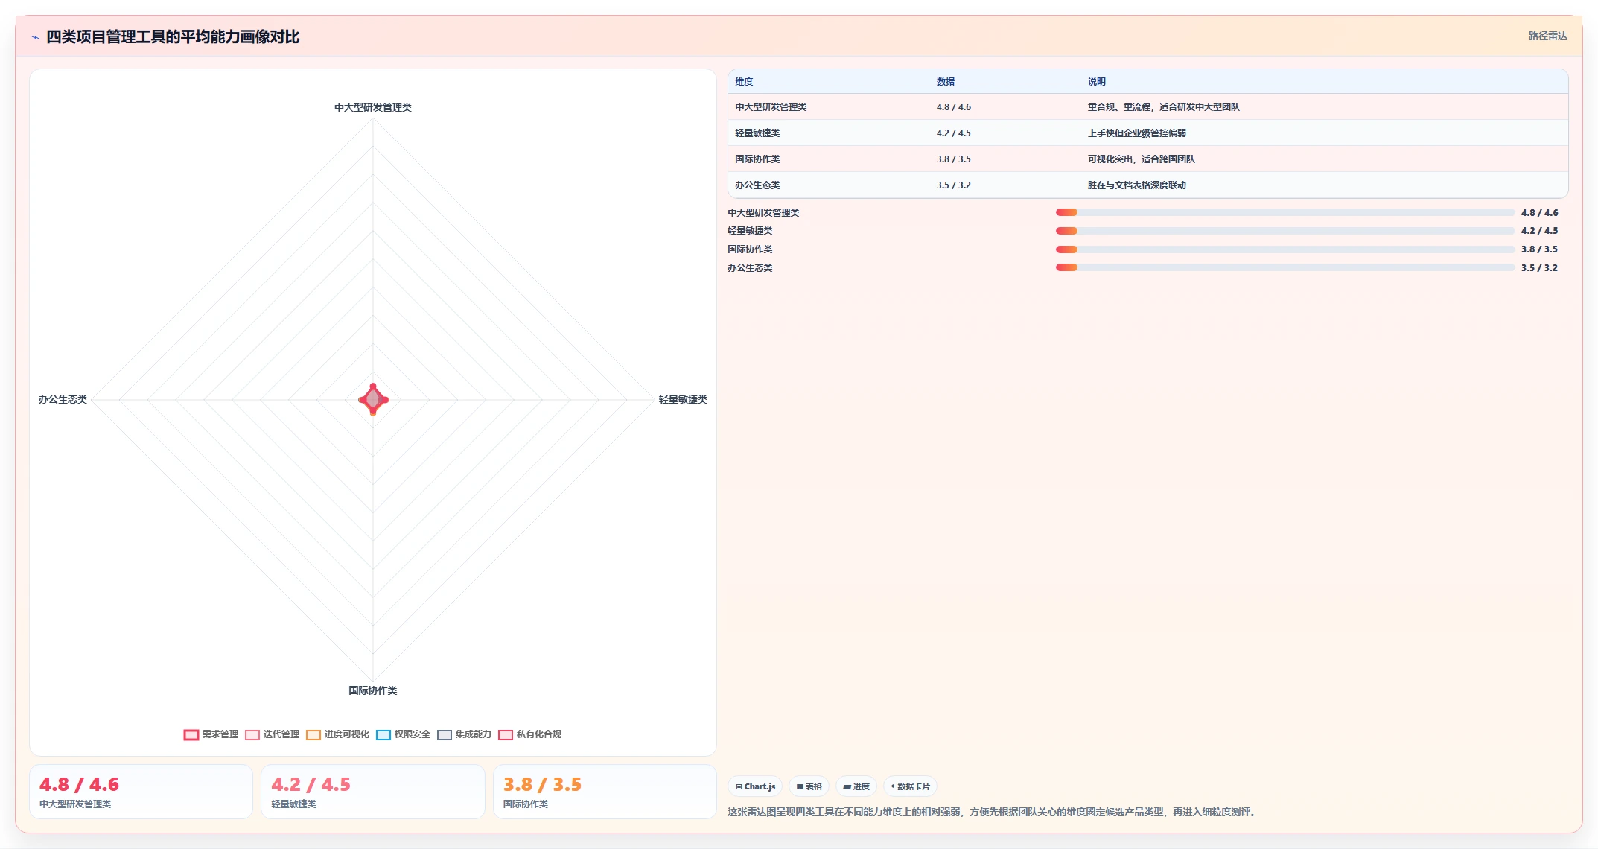The image size is (1598, 849).
Task: Hide the 权限安全 series in legend
Action: [x=404, y=734]
